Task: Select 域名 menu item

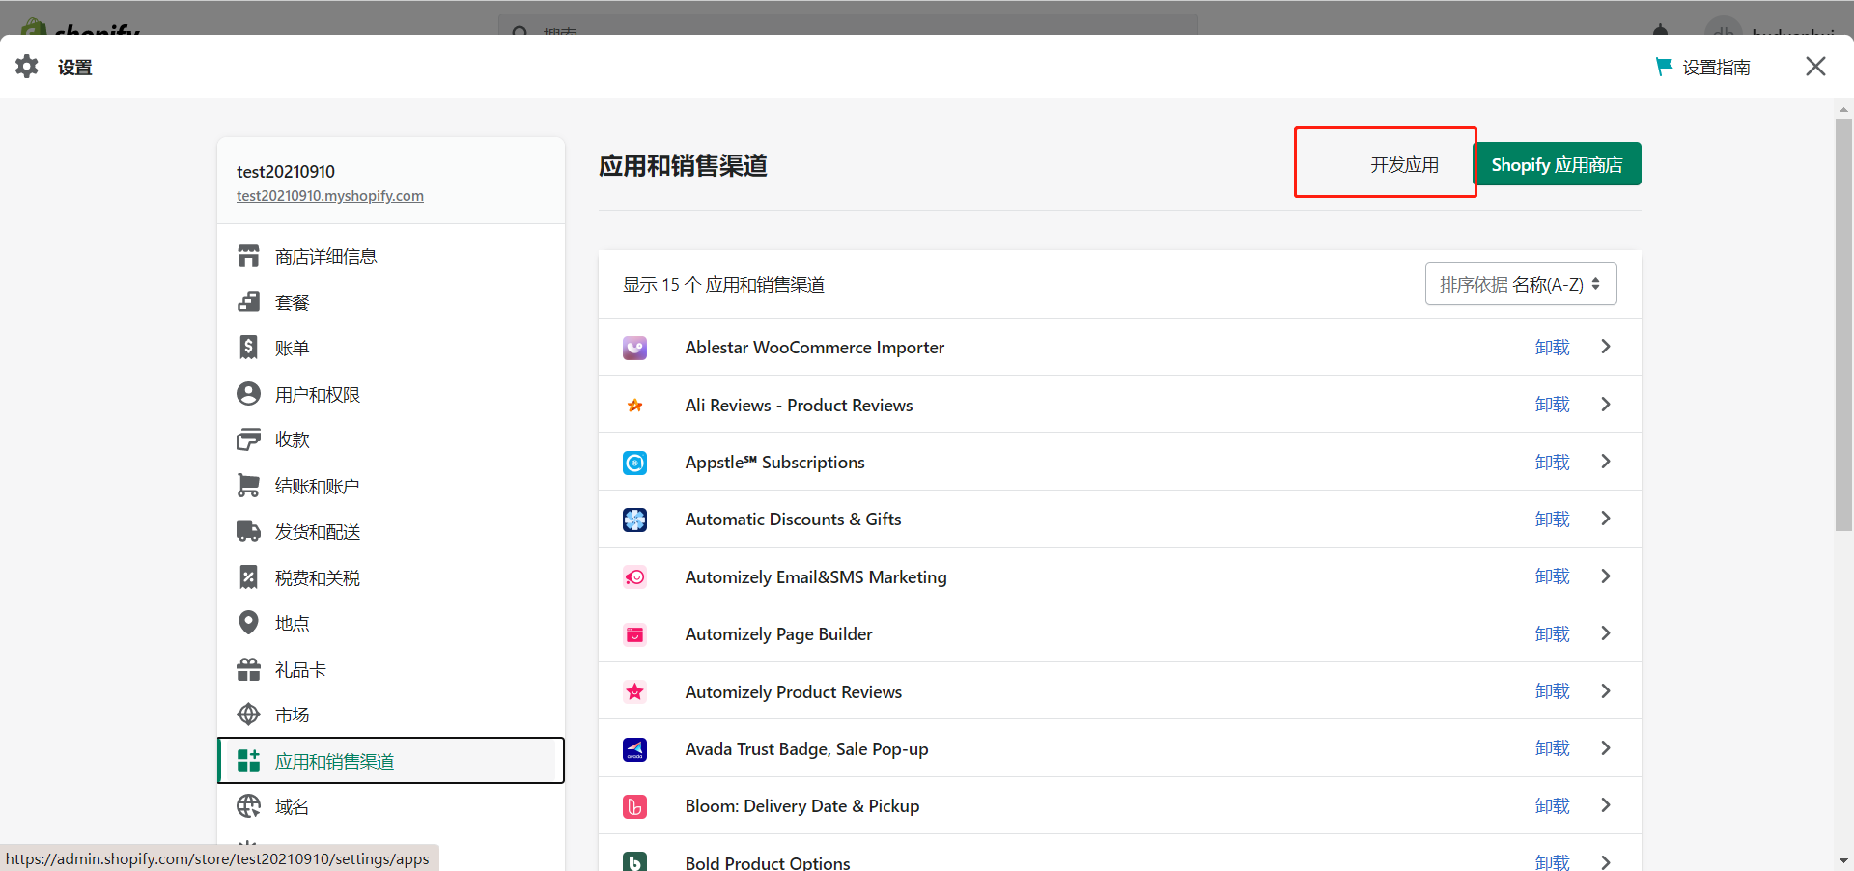Action: coord(391,806)
